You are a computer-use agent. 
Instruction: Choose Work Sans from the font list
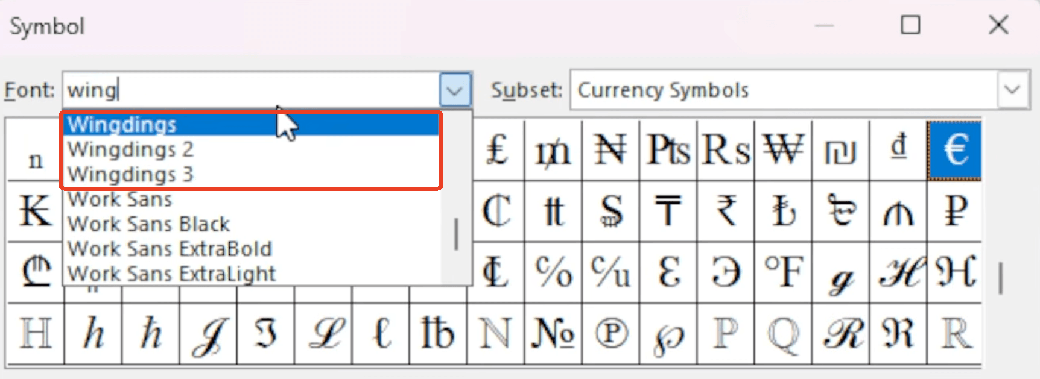point(252,199)
